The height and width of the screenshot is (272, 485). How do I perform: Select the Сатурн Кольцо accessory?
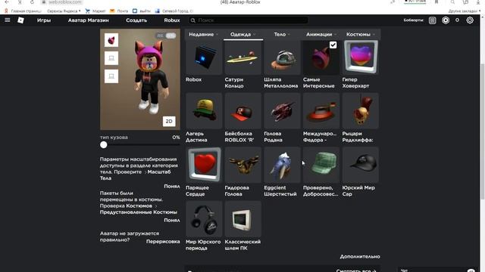pyautogui.click(x=242, y=58)
